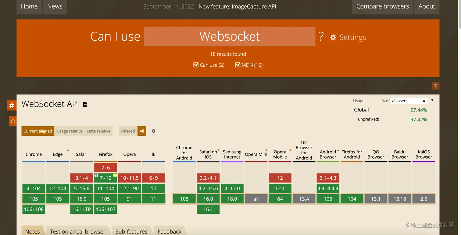Select Edge 12-104 cell
Image resolution: width=461 pixels, height=235 pixels.
point(58,188)
